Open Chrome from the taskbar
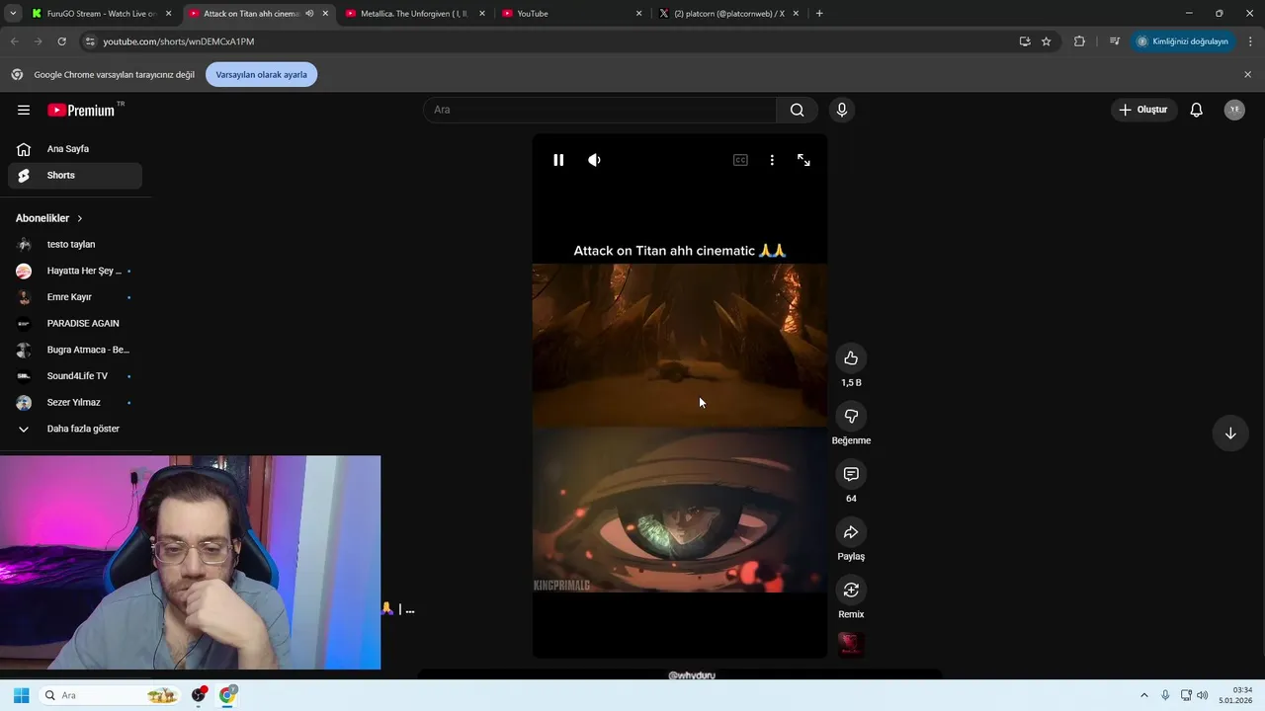 coord(227,695)
